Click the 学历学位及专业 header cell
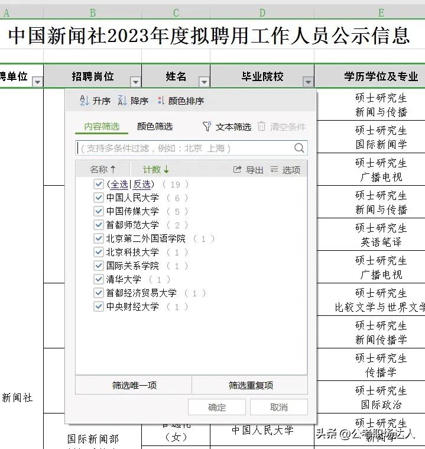 (370, 76)
